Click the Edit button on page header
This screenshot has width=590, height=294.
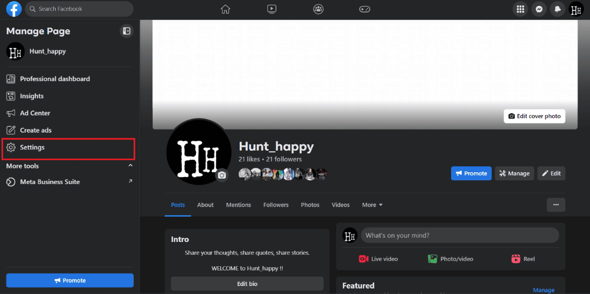pos(551,173)
